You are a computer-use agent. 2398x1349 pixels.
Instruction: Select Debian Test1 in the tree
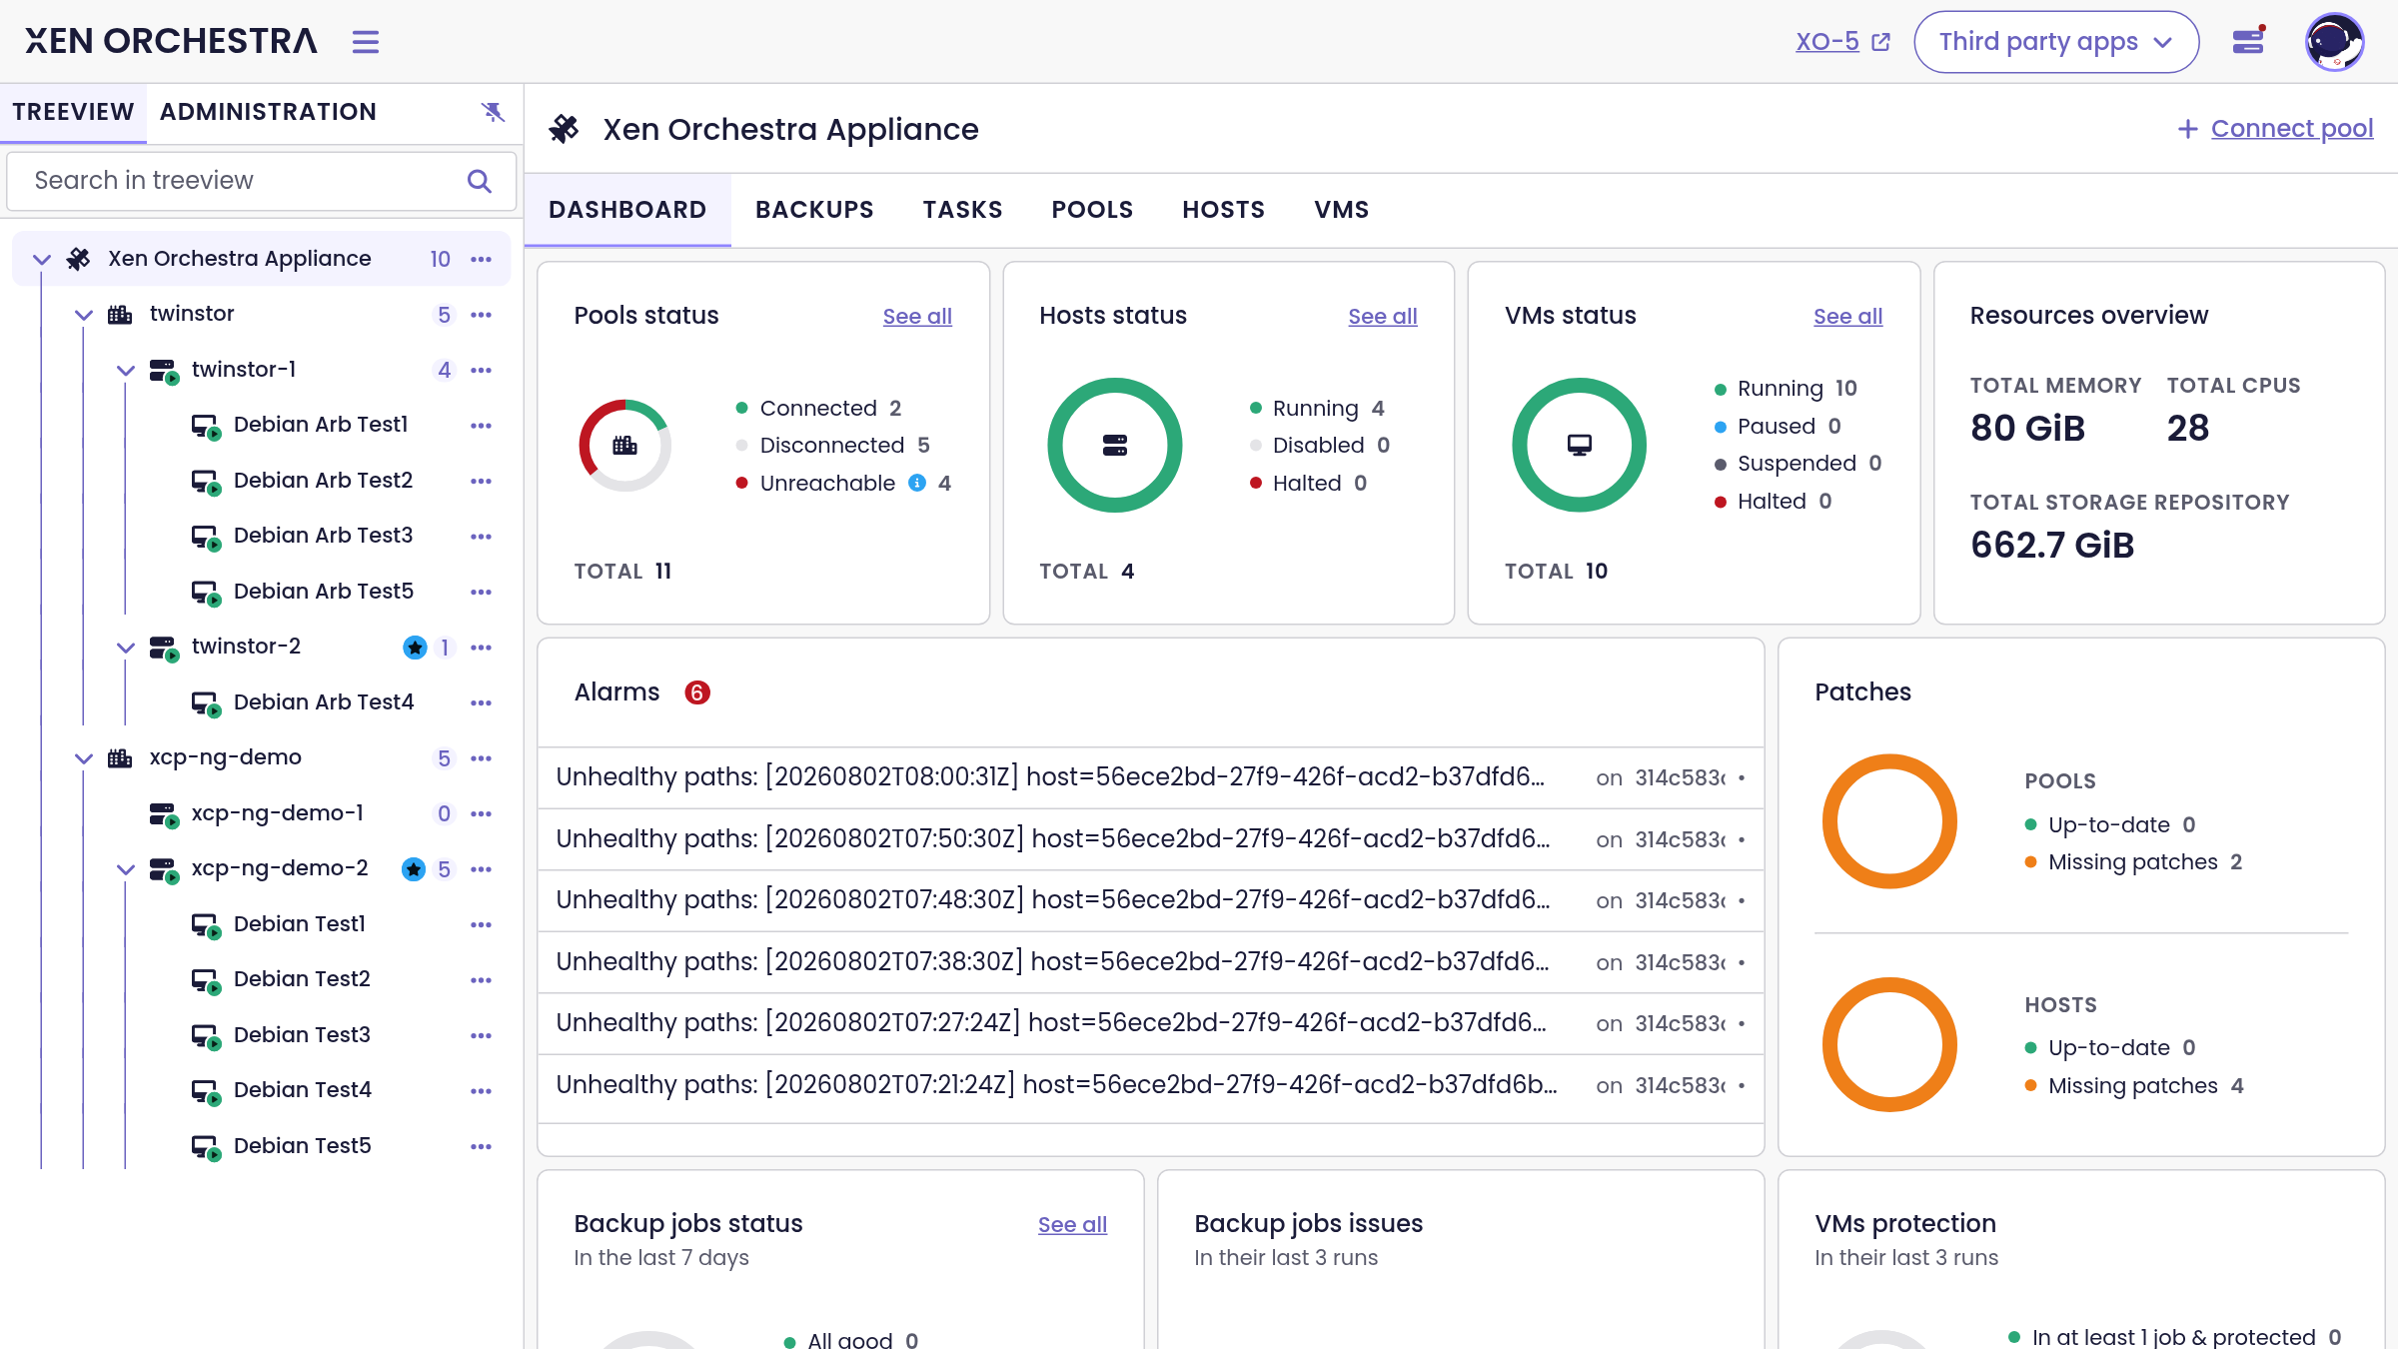[x=300, y=924]
